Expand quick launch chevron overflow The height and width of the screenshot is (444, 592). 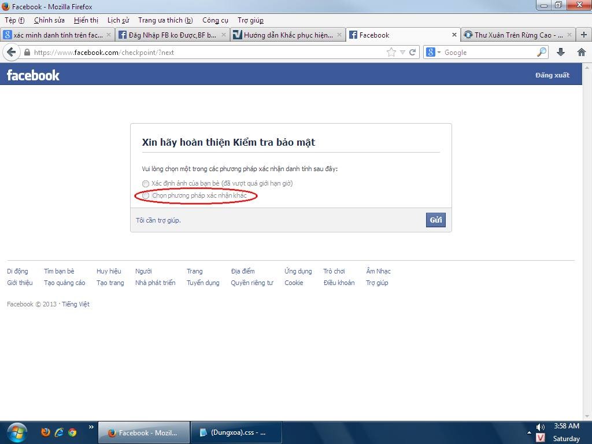click(91, 427)
